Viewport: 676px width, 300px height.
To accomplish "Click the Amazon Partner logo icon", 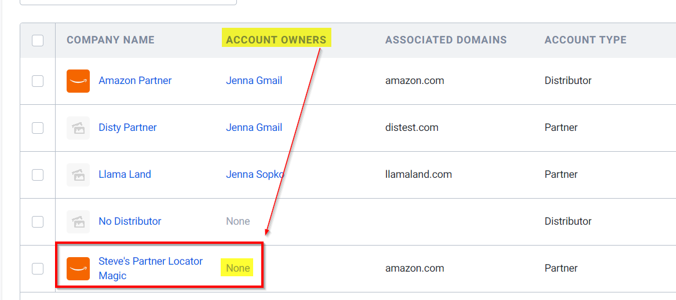I will click(78, 81).
